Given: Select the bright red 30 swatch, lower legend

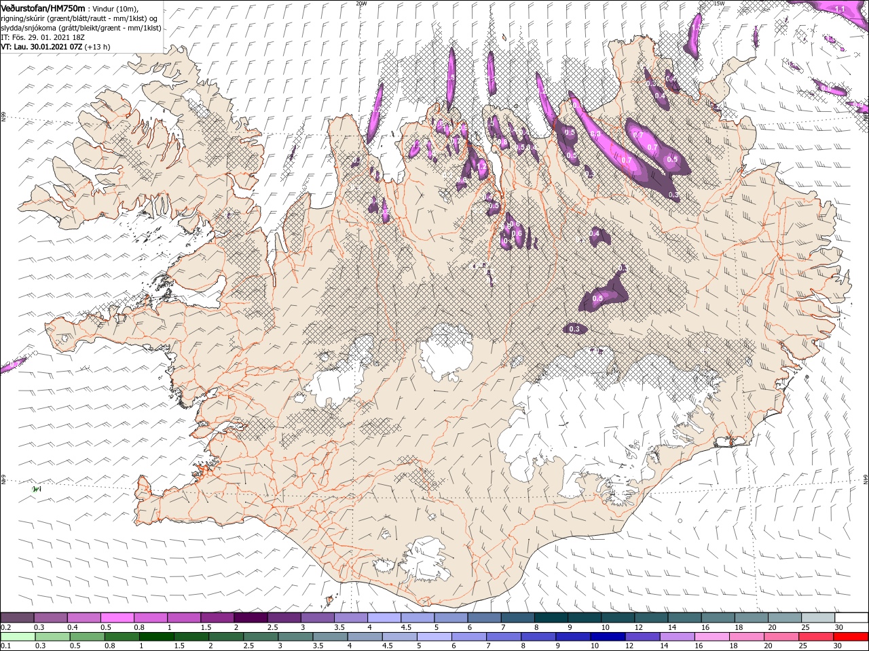Looking at the screenshot, I should coord(851,637).
